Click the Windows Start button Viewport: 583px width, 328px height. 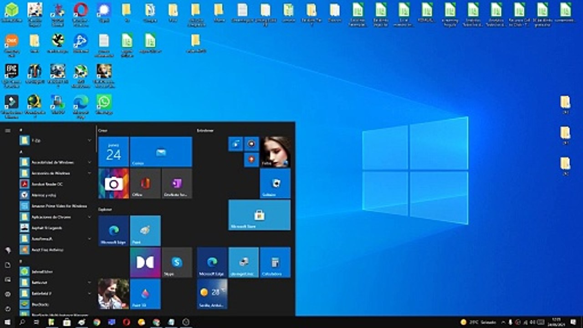[x=7, y=322]
